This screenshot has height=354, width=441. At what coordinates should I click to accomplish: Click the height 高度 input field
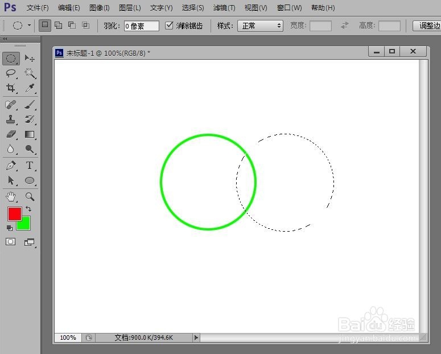tap(389, 26)
